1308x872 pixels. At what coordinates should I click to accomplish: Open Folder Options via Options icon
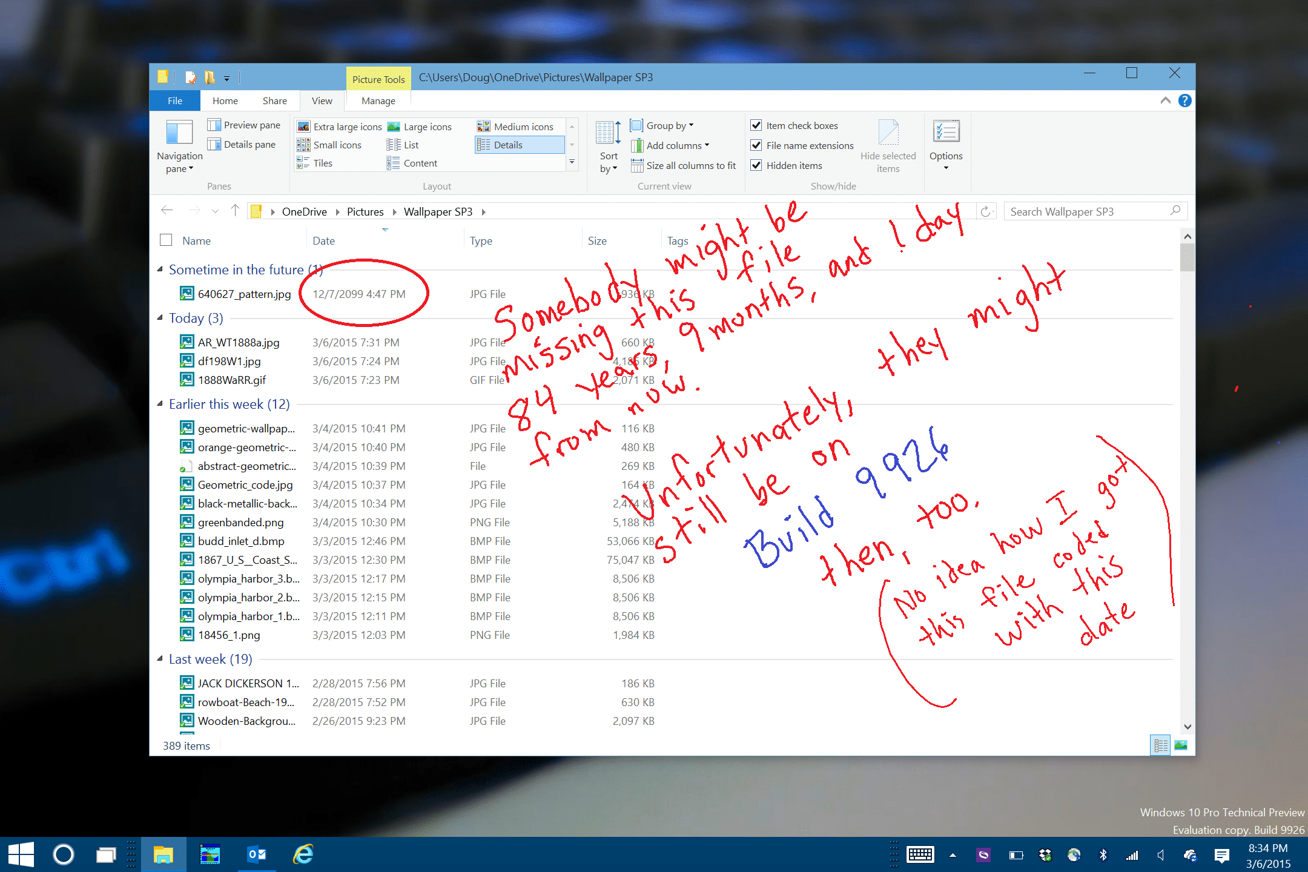point(946,145)
